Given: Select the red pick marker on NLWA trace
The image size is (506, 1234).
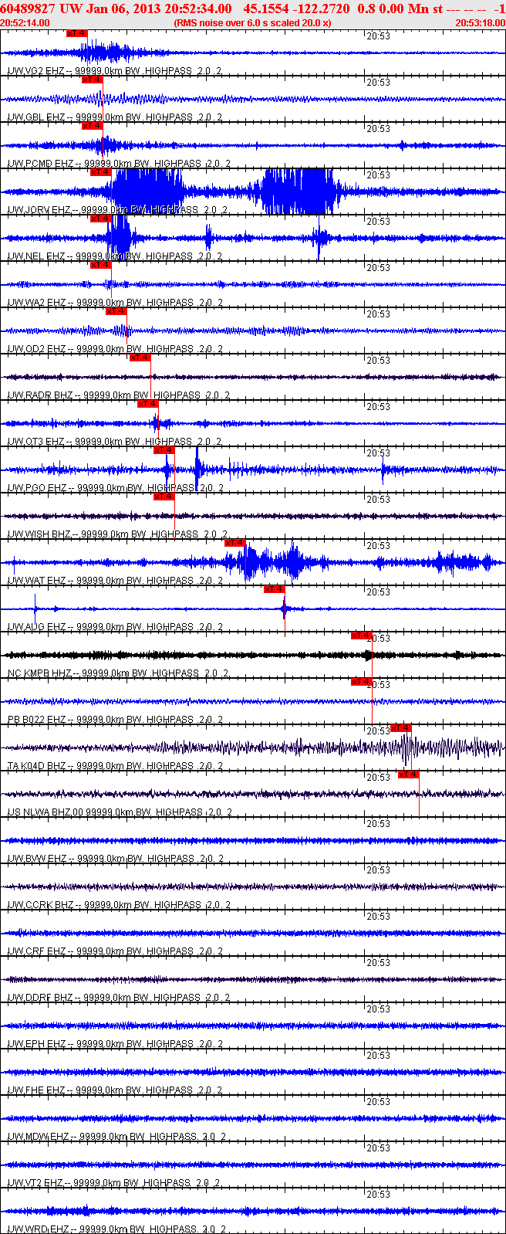Looking at the screenshot, I should point(409,775).
